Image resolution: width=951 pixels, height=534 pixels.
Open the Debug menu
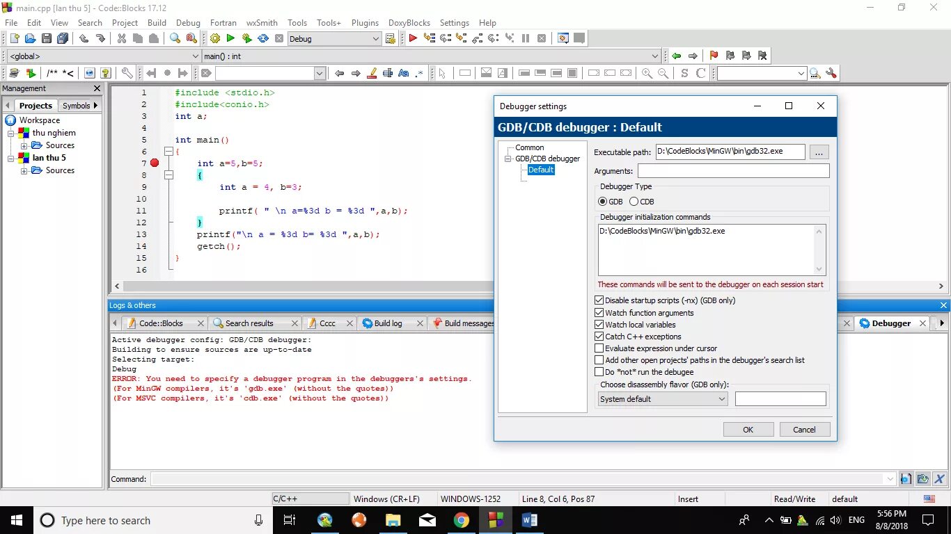tap(188, 22)
